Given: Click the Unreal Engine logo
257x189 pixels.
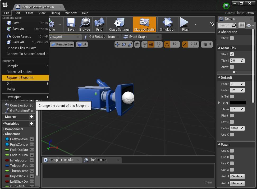Looking at the screenshot, I should coord(5,4).
